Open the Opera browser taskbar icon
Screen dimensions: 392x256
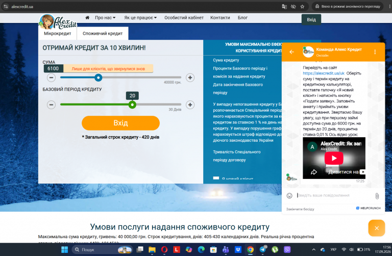[x=164, y=249]
